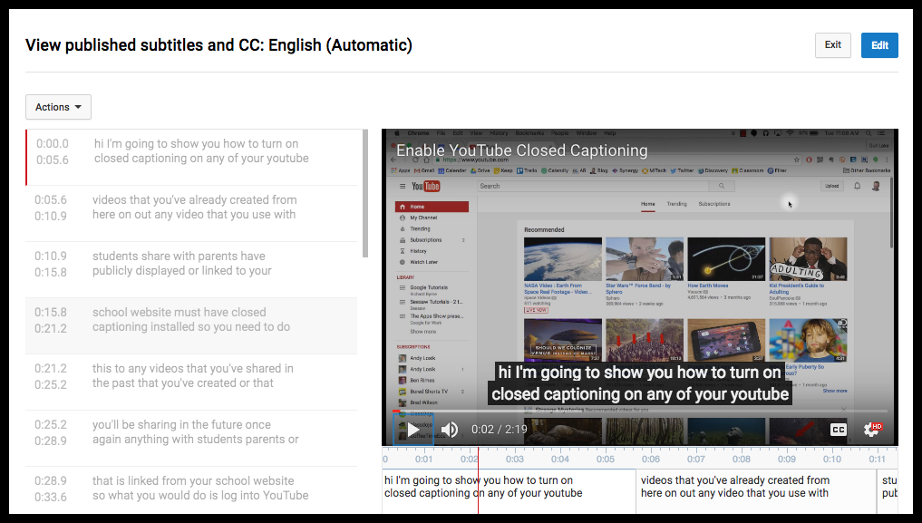Click the blue Edit button
922x523 pixels.
coord(879,45)
